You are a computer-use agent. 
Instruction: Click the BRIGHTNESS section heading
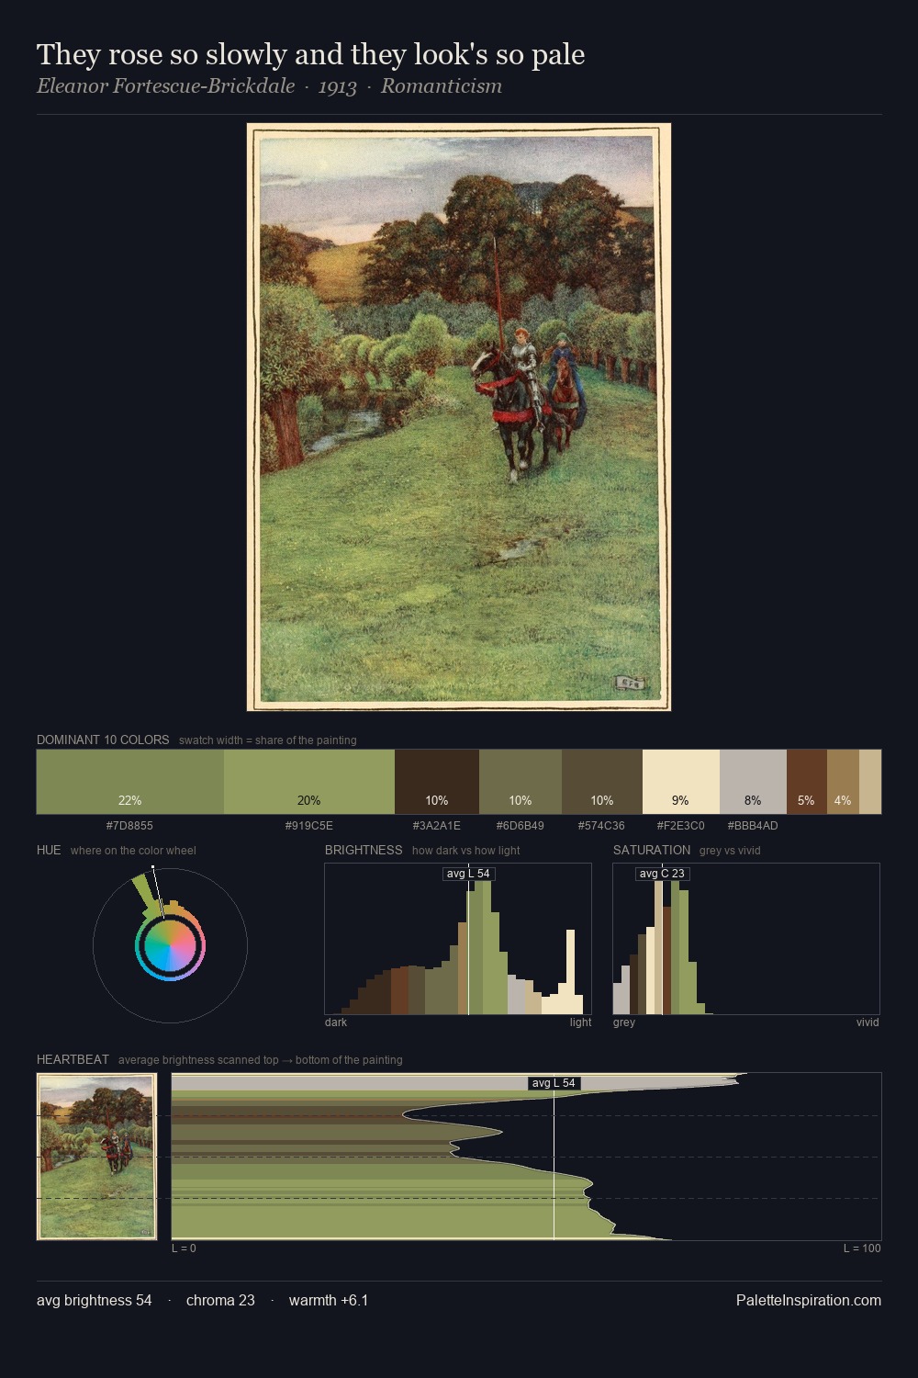(364, 850)
